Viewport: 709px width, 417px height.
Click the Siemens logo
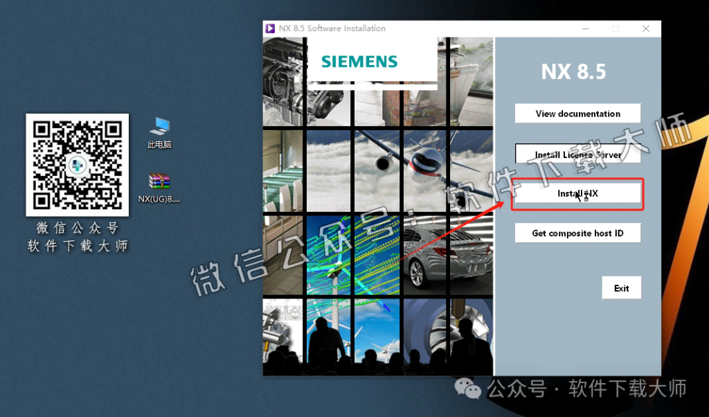click(x=358, y=61)
